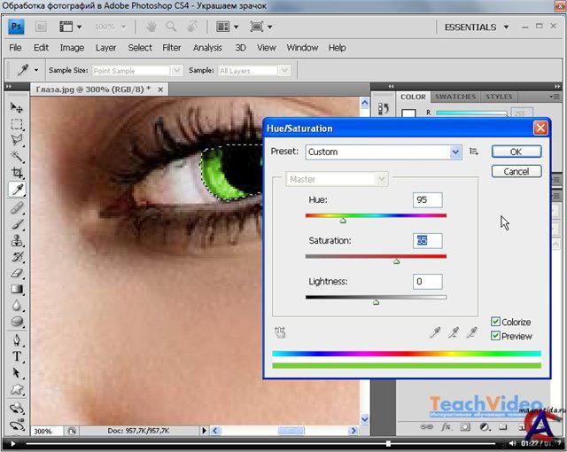Select the Rectangular Marquee tool
The width and height of the screenshot is (567, 452).
click(x=17, y=123)
